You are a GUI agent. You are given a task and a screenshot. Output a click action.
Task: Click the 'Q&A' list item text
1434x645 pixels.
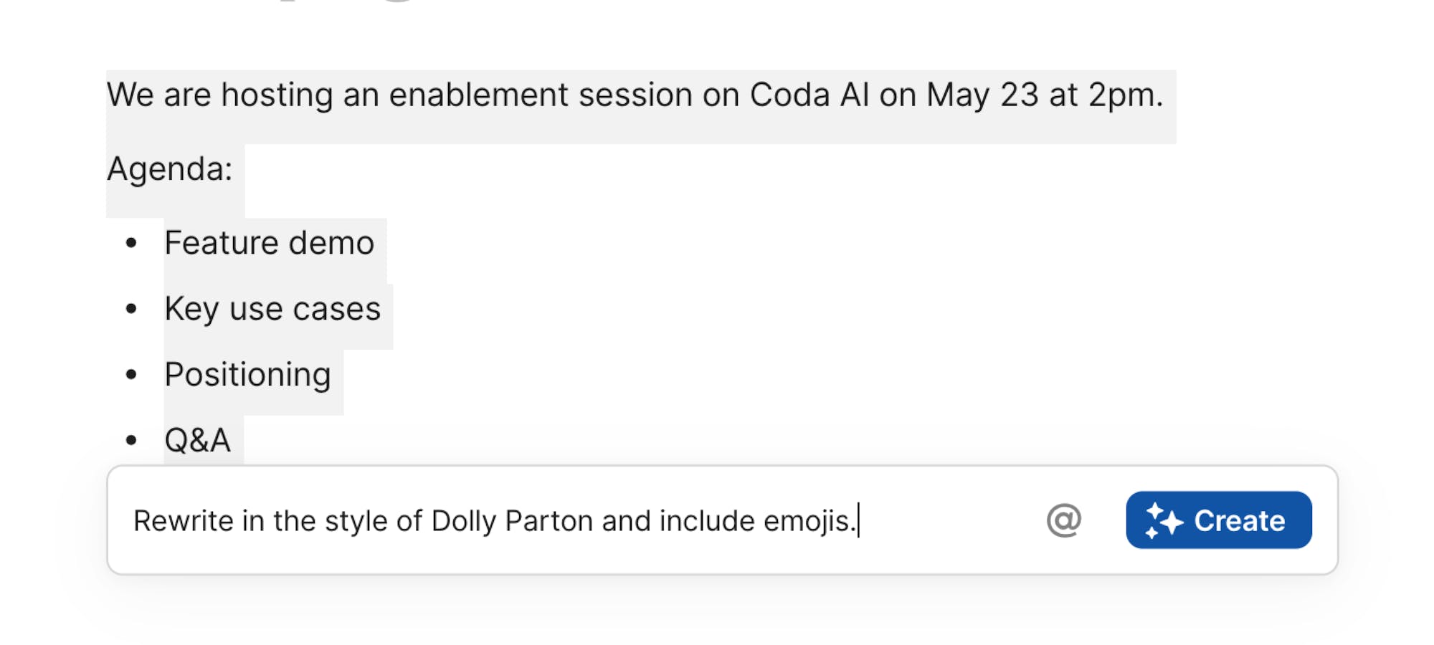pos(197,440)
